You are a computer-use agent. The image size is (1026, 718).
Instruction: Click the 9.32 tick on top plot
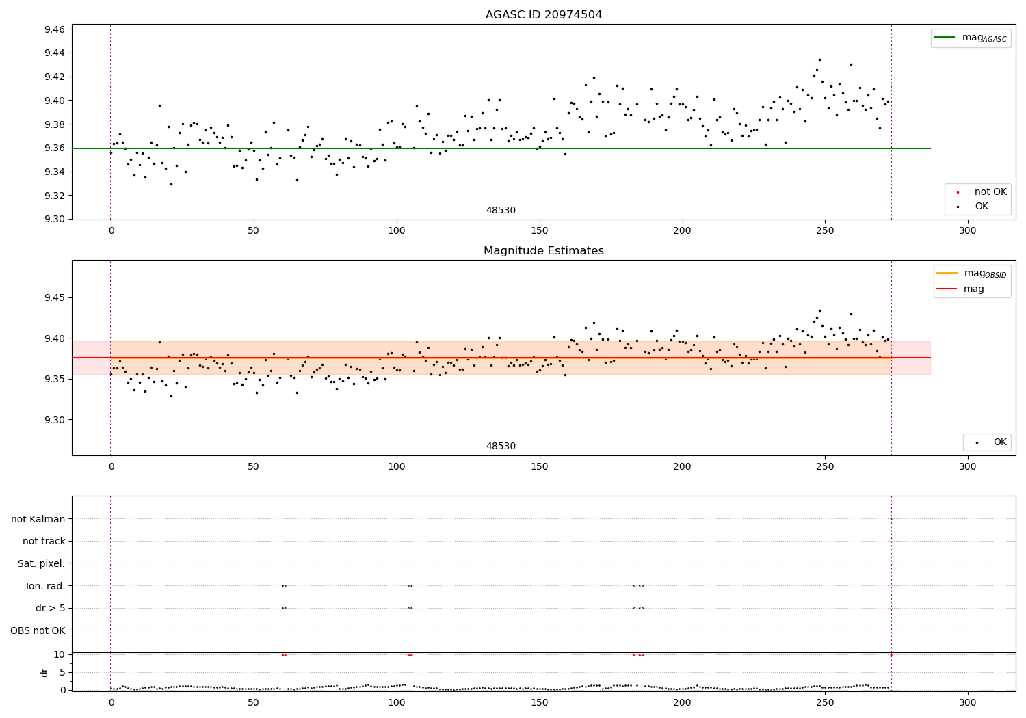point(55,196)
